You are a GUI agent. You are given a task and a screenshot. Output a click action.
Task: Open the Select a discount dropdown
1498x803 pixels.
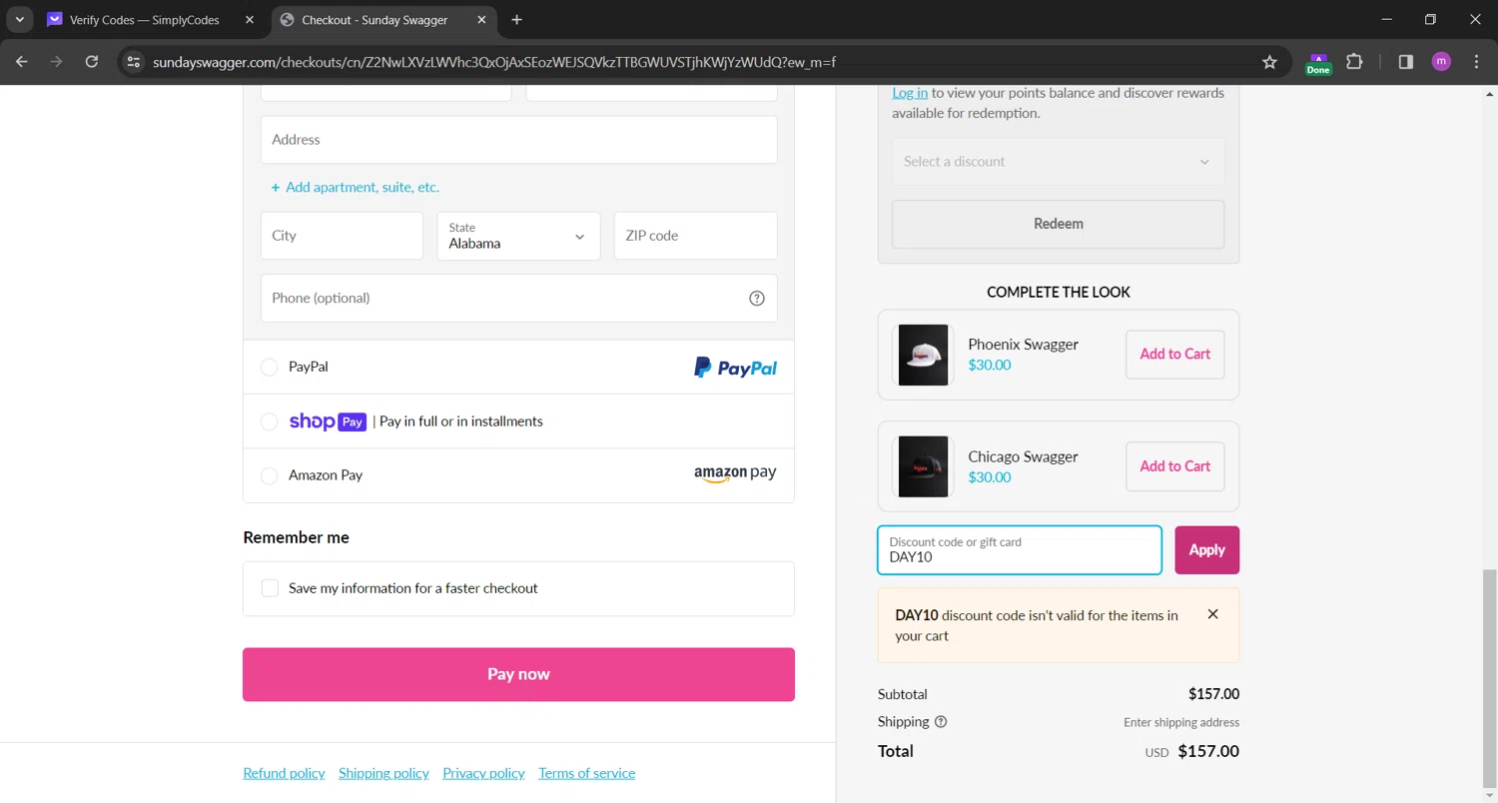(x=1058, y=162)
